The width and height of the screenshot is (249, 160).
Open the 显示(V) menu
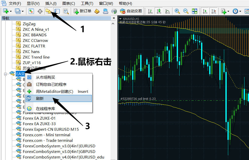coord(33,3)
